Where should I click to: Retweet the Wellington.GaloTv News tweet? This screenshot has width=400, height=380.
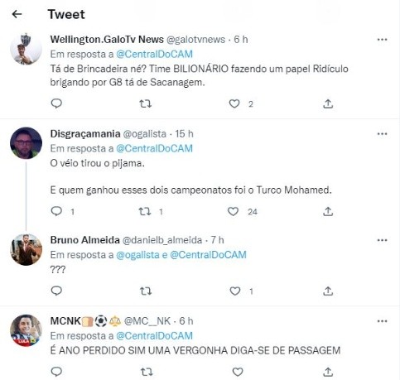click(x=145, y=103)
